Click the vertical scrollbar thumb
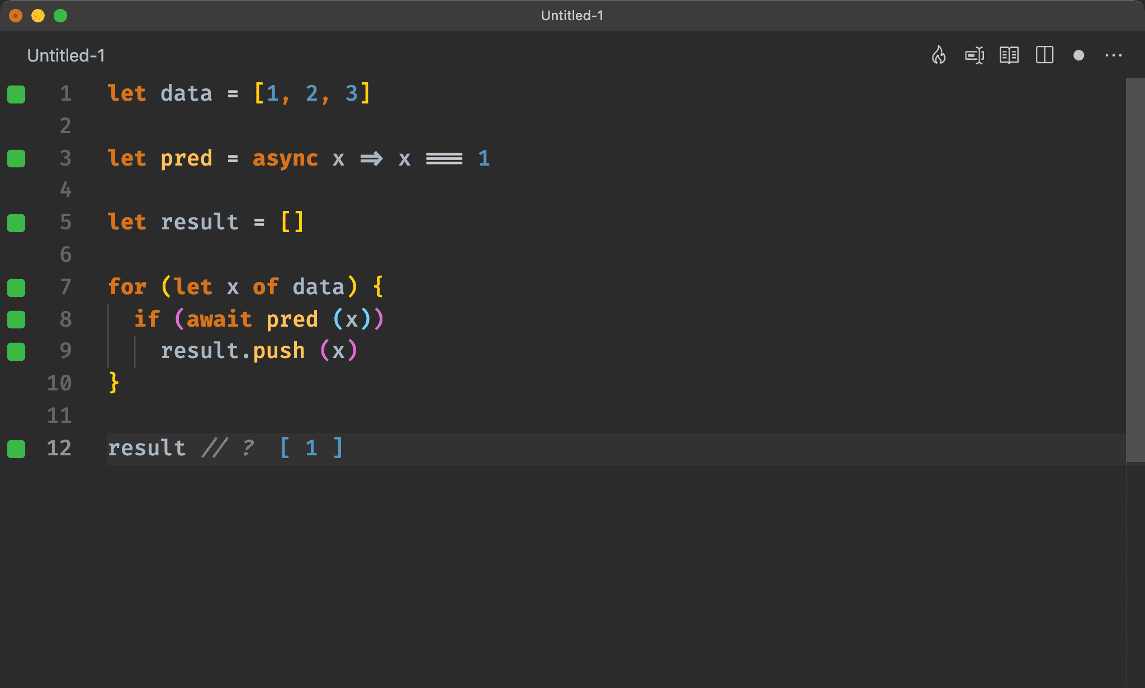 tap(1135, 268)
